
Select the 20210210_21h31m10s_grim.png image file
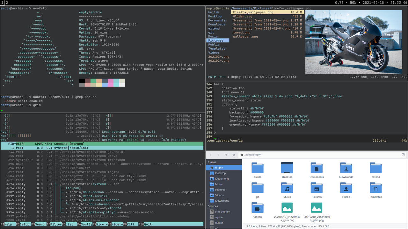pyautogui.click(x=317, y=212)
